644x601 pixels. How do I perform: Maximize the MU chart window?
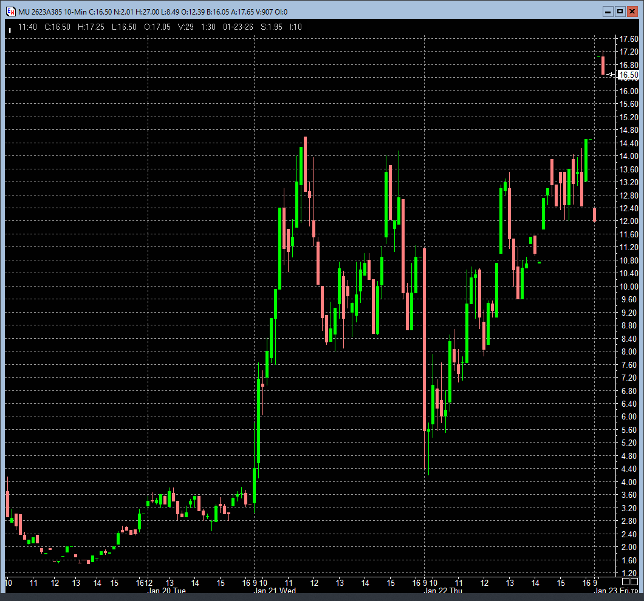[620, 12]
